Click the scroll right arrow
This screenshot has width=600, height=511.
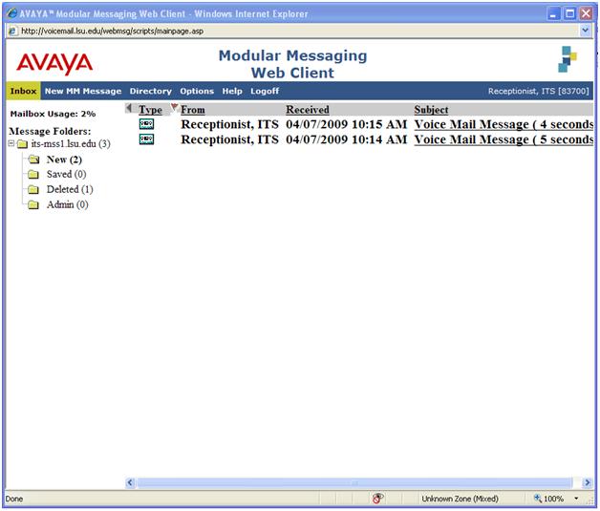point(587,482)
